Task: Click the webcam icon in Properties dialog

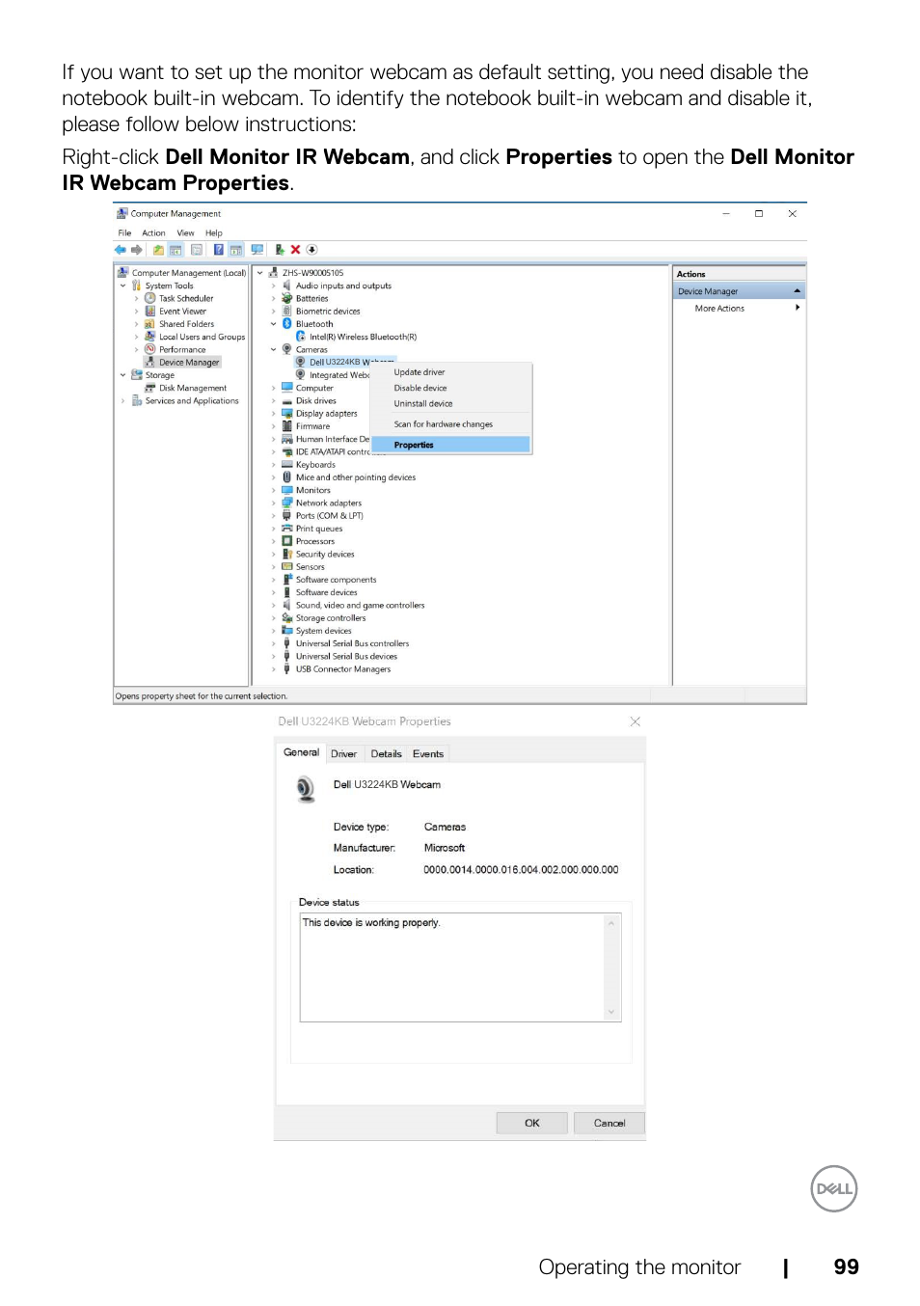Action: [x=306, y=789]
